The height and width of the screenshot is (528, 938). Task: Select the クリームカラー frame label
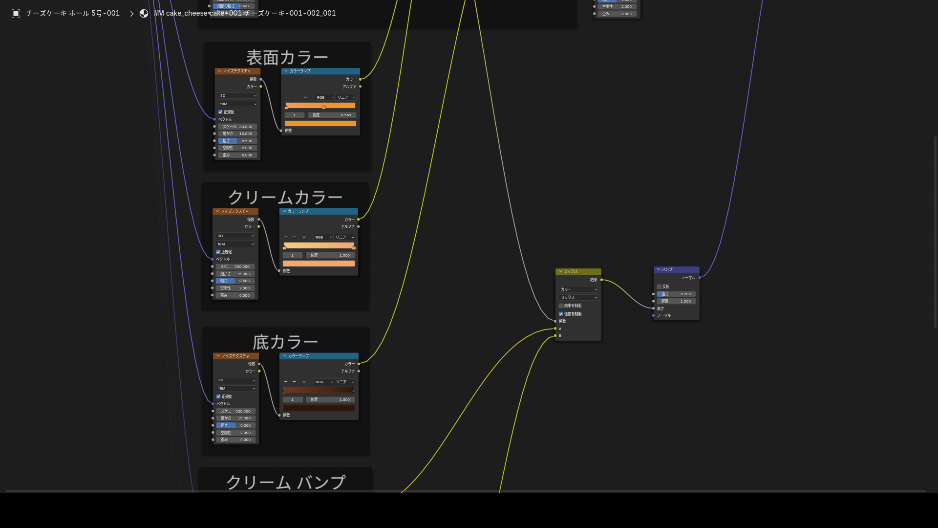click(x=285, y=198)
